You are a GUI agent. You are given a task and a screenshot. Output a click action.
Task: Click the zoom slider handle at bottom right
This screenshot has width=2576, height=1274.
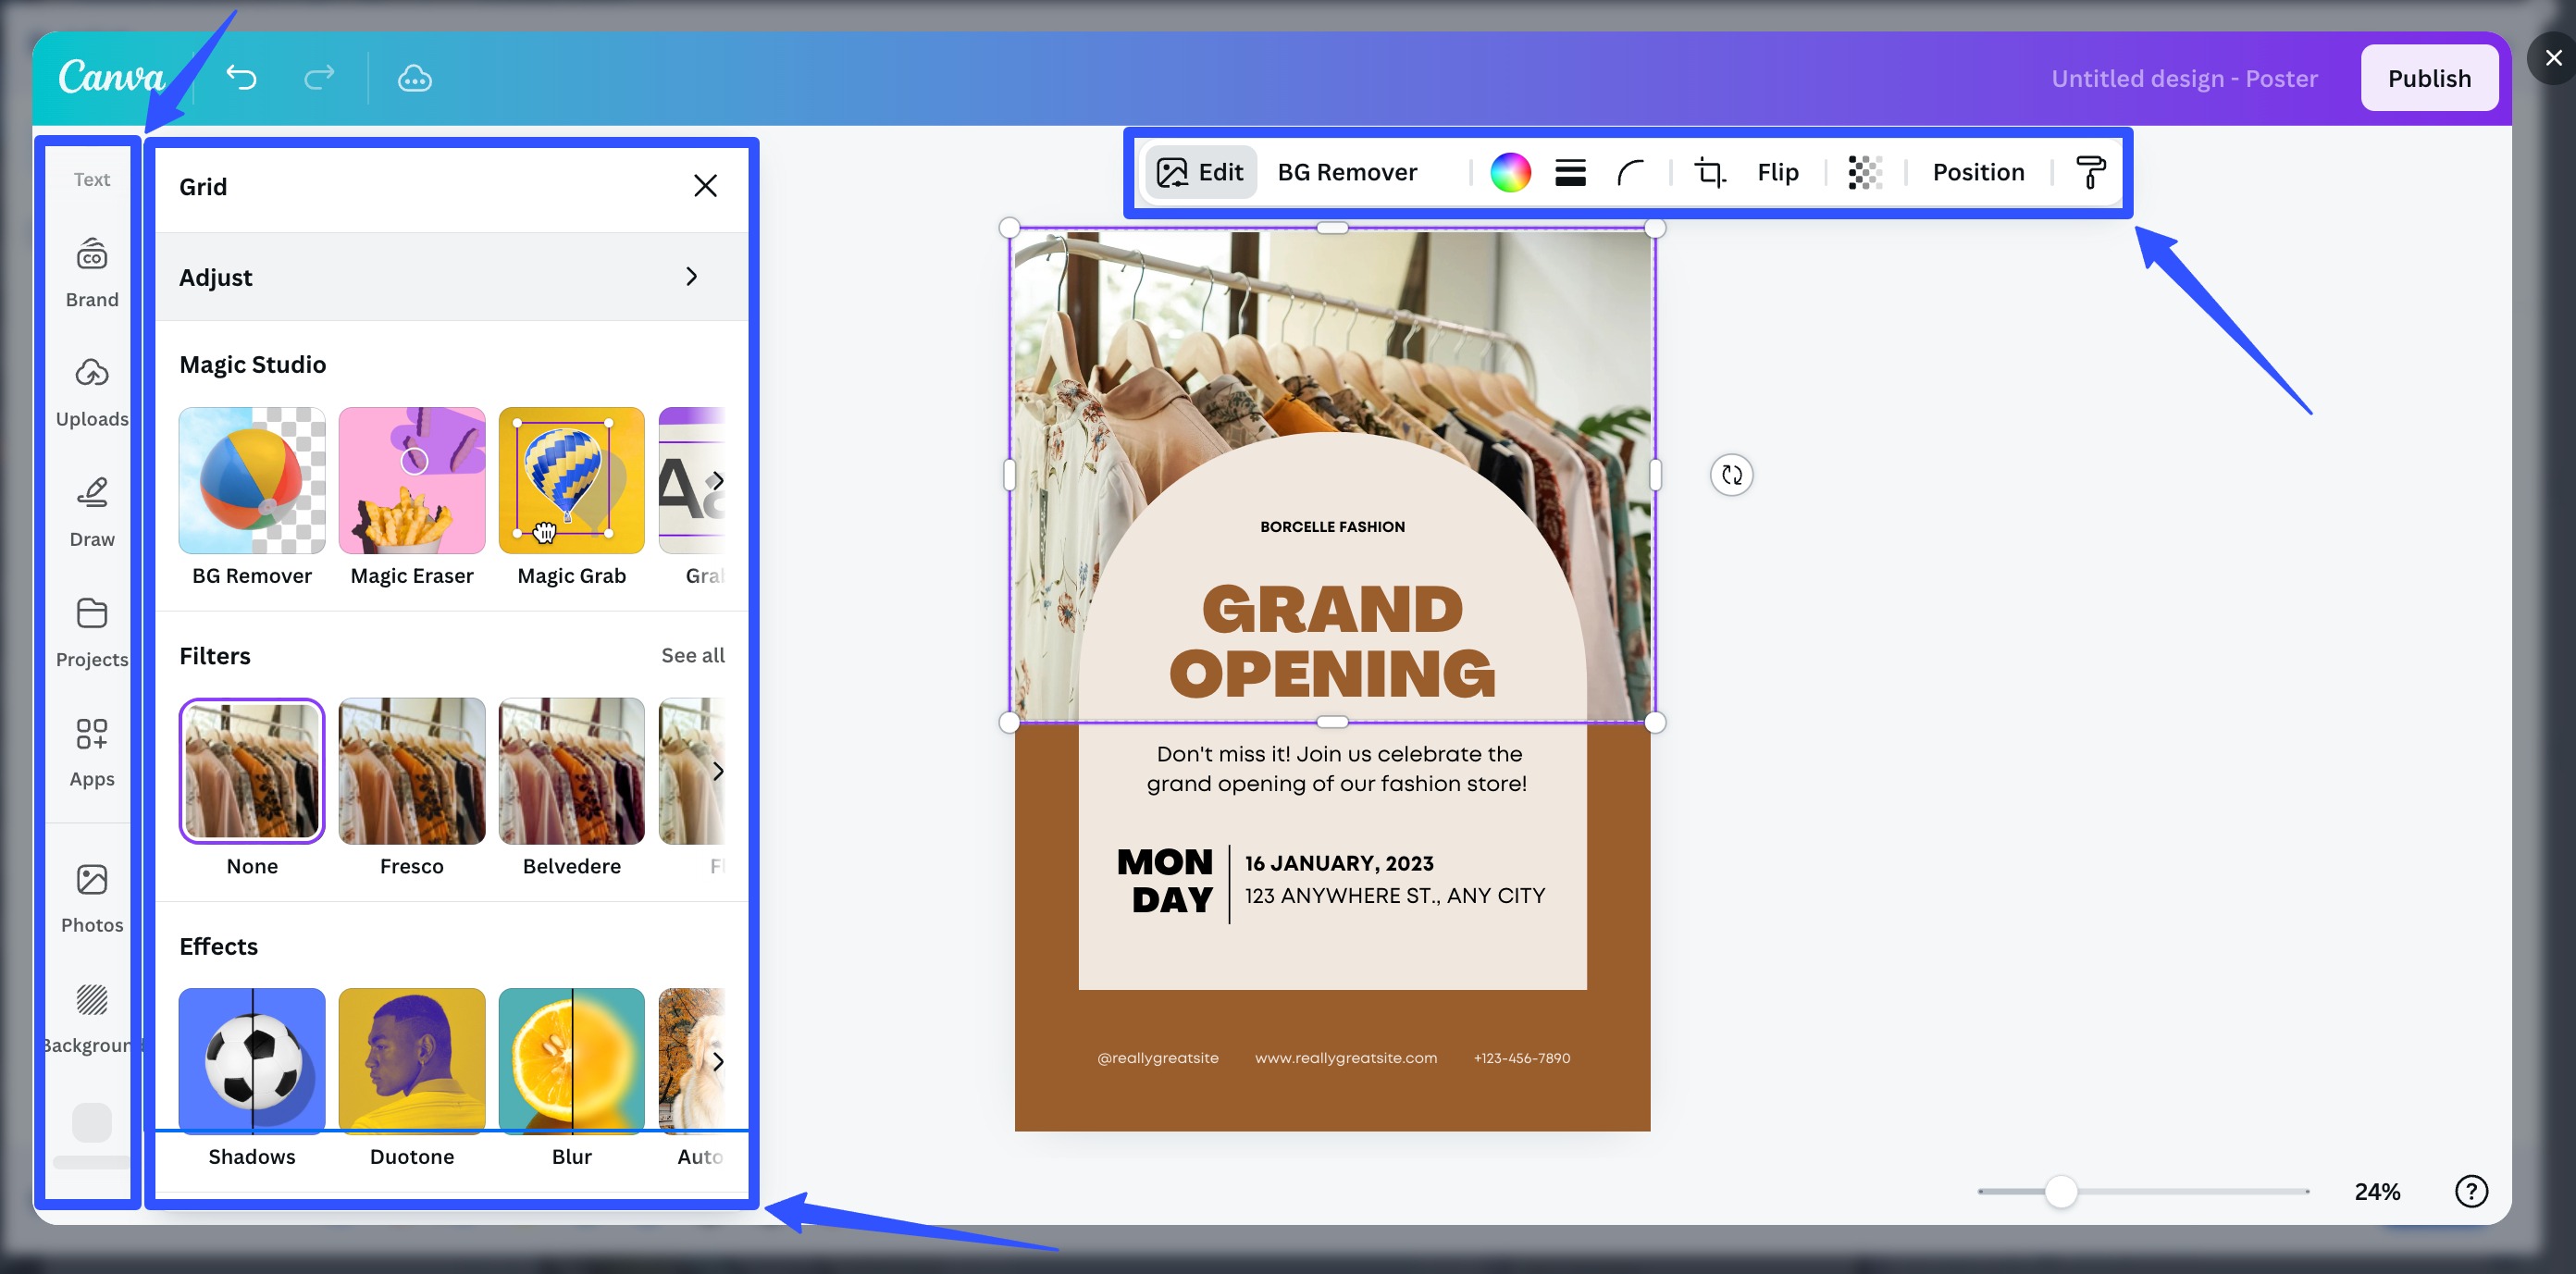point(2062,1191)
